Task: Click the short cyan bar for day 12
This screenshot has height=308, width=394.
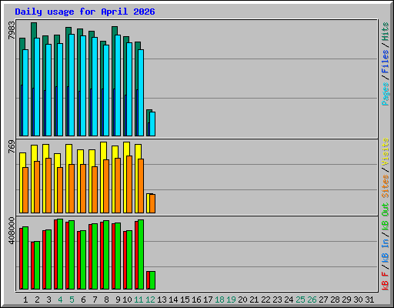Action: tap(152, 124)
